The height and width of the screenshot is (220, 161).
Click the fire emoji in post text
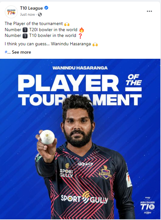(x=82, y=30)
